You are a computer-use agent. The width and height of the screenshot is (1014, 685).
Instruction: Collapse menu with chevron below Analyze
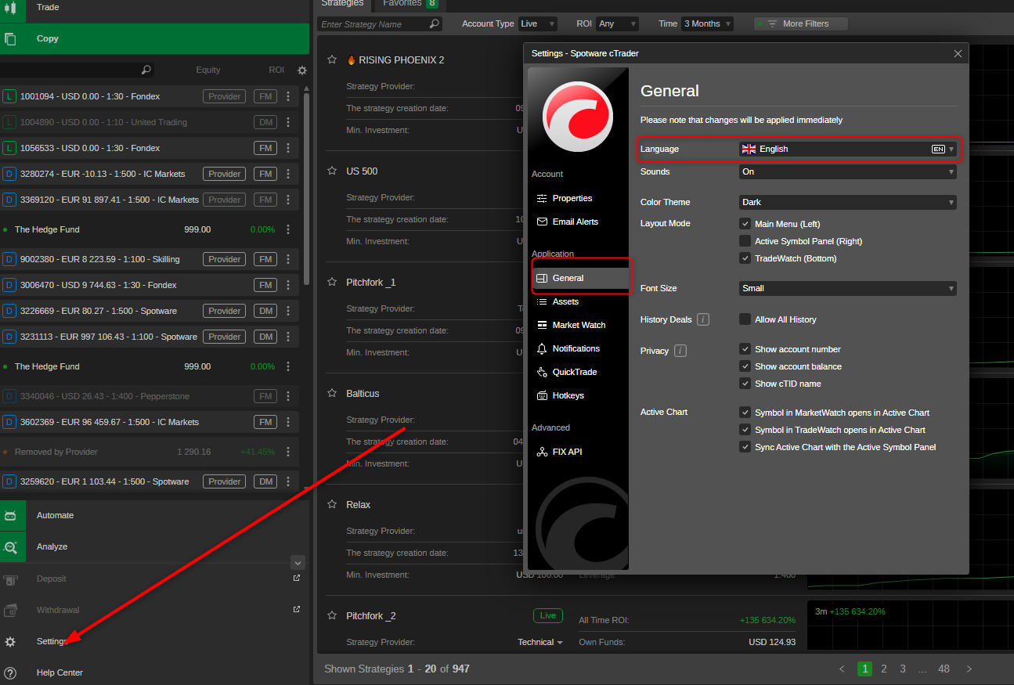(x=298, y=562)
